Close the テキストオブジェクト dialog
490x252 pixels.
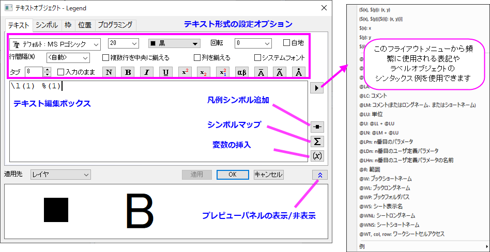click(x=324, y=8)
